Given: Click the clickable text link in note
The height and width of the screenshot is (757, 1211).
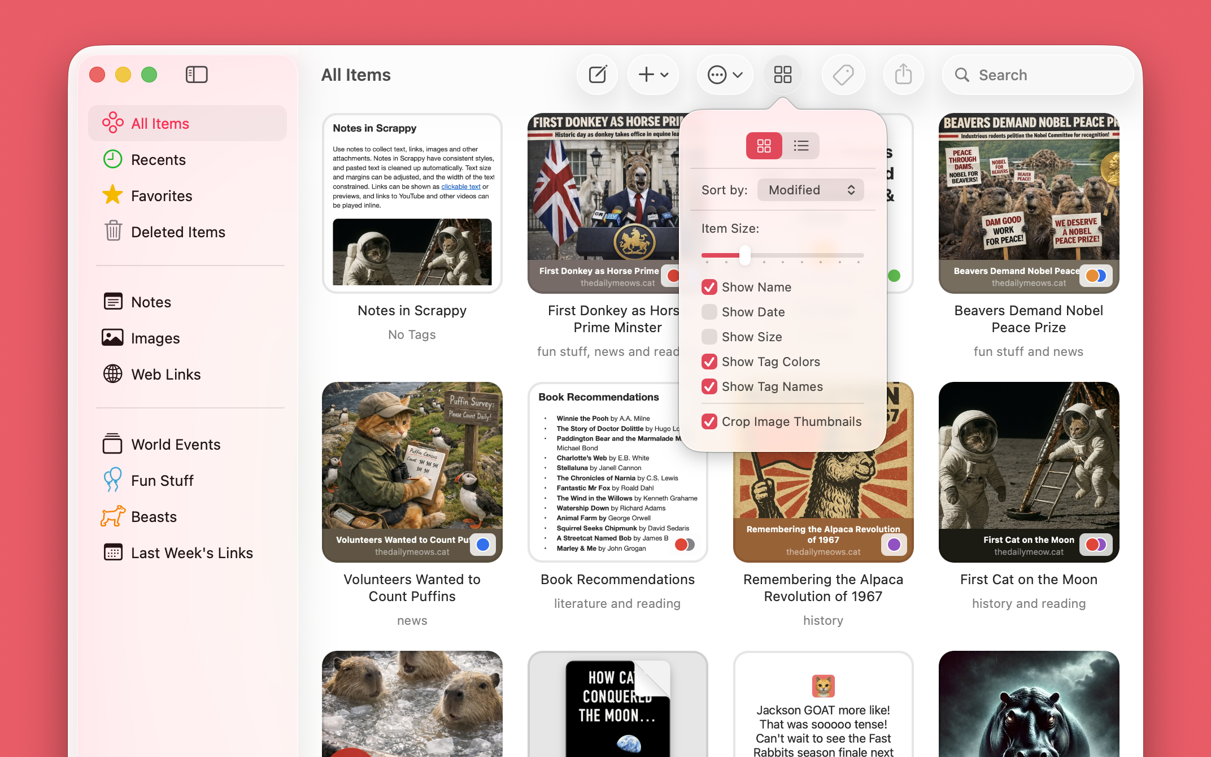Looking at the screenshot, I should coord(461,186).
